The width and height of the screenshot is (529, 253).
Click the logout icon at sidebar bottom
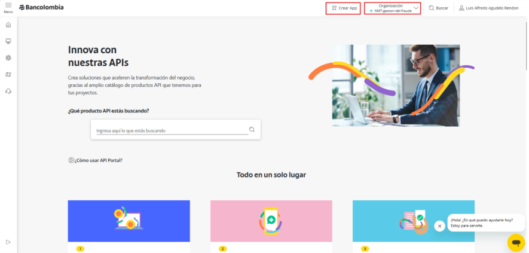pos(8,242)
